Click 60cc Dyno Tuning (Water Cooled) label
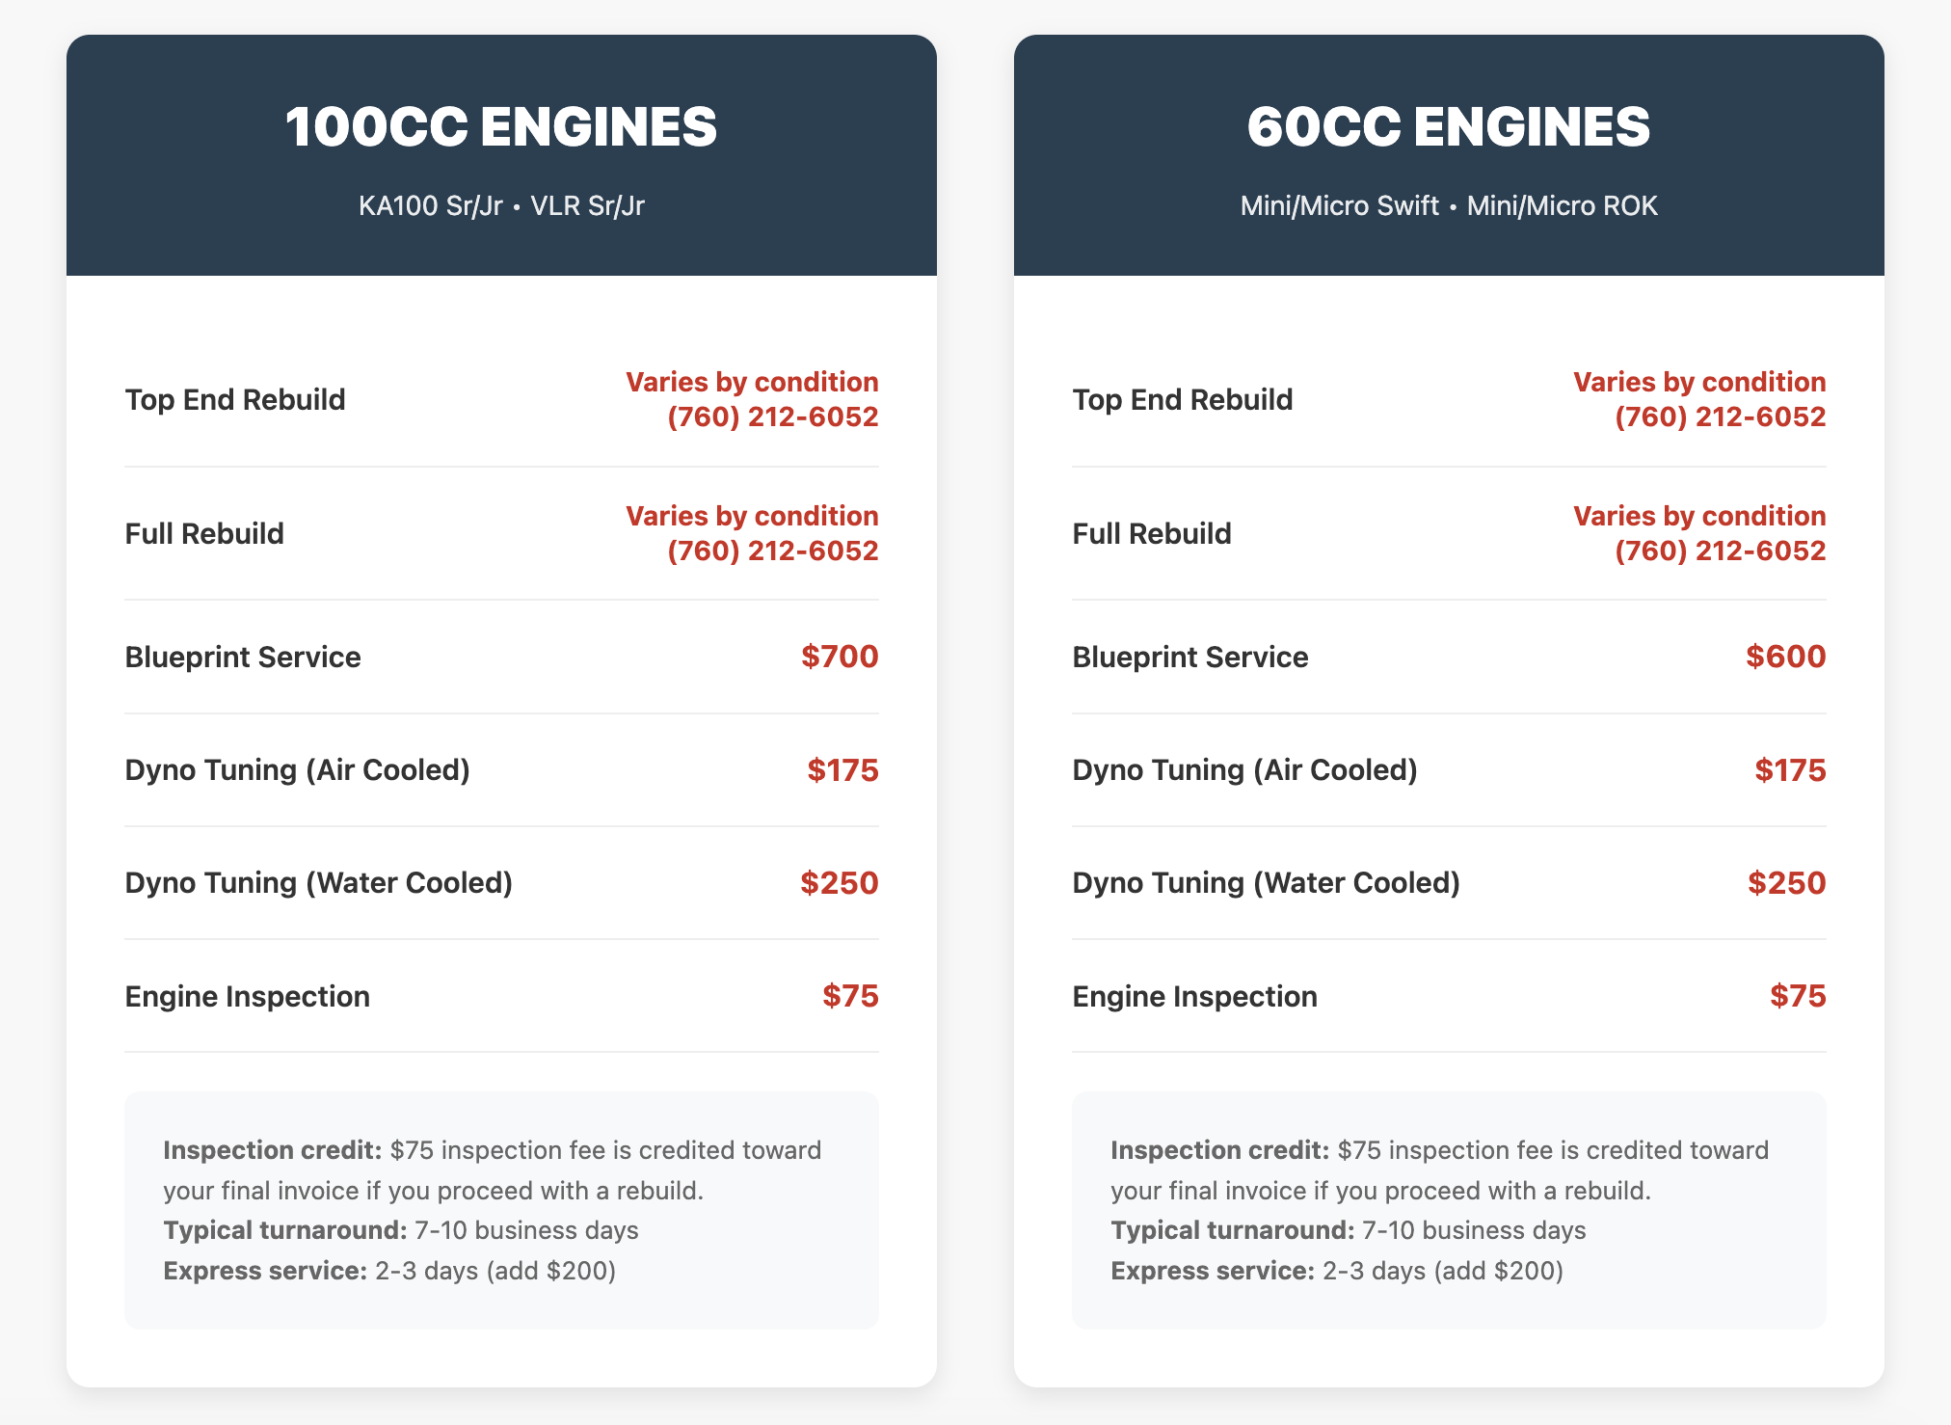The height and width of the screenshot is (1425, 1951). coord(1267,883)
